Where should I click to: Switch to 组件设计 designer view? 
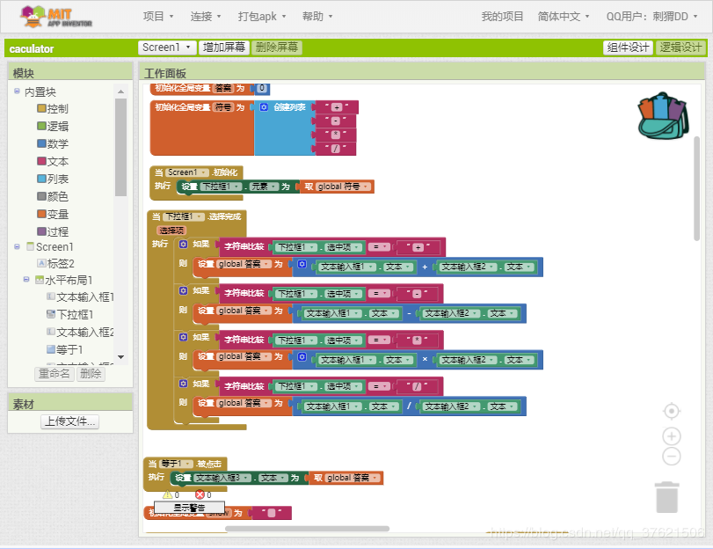[628, 48]
